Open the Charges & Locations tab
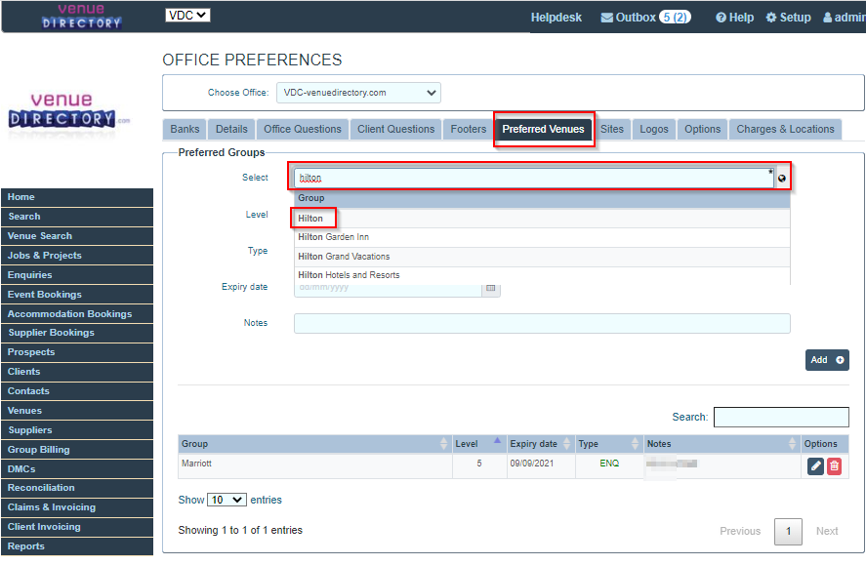The image size is (866, 565). 785,129
